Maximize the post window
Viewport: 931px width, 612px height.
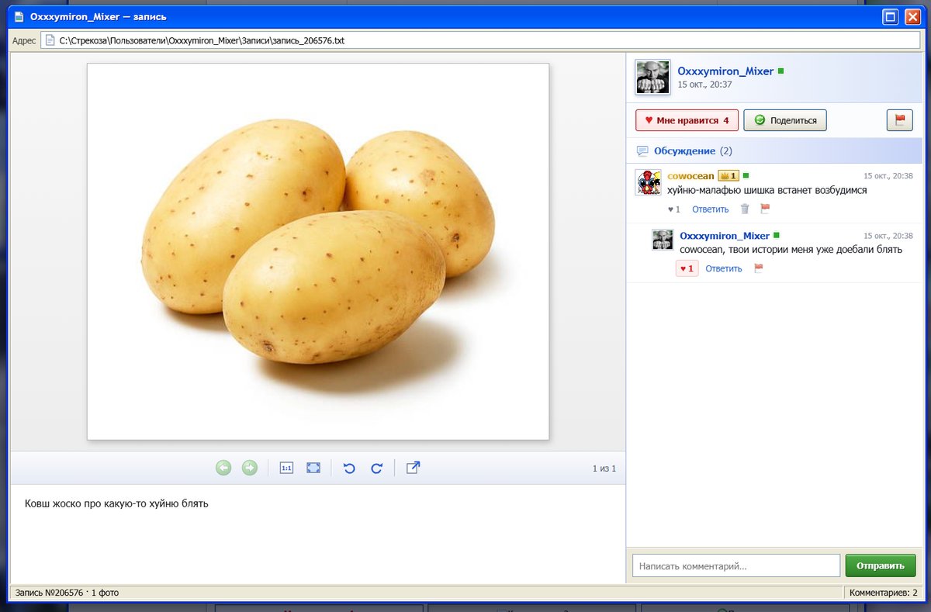pos(891,16)
